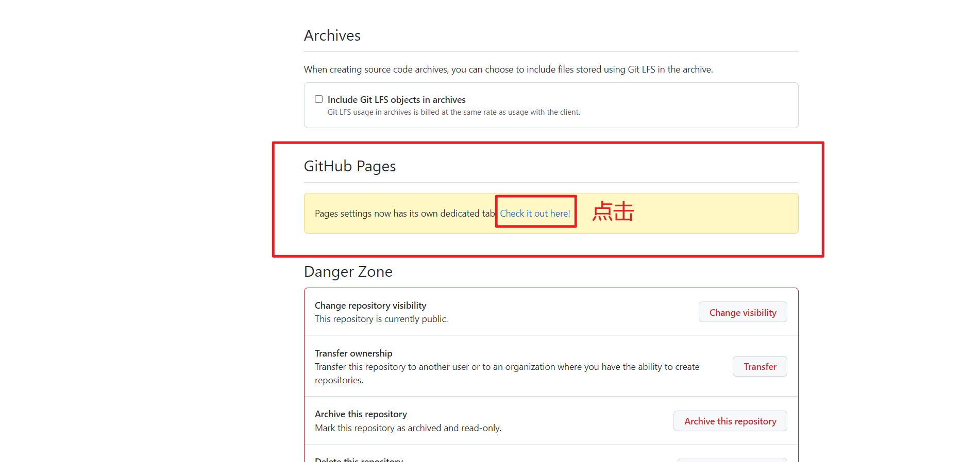Click the Change visibility button
The image size is (978, 462).
pyautogui.click(x=743, y=312)
